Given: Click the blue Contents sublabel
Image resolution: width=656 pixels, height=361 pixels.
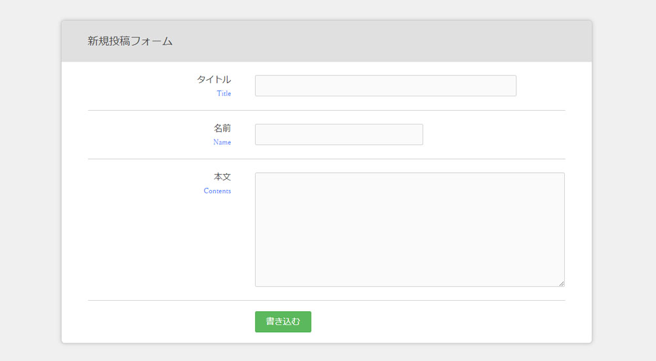Looking at the screenshot, I should click(217, 191).
